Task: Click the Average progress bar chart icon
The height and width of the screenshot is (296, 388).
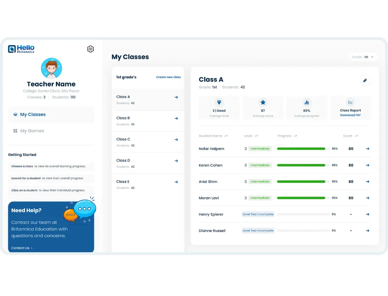Action: coord(306,102)
